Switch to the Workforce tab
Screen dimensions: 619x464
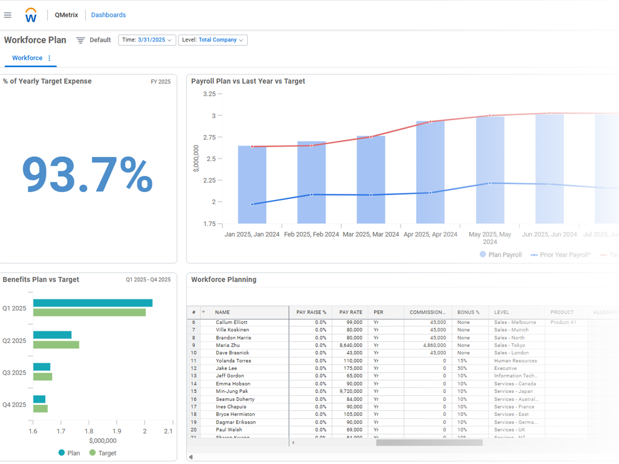click(x=27, y=58)
